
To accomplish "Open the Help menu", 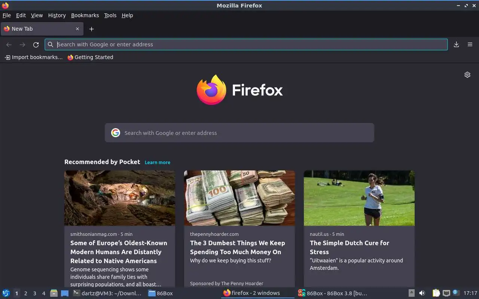I will (127, 15).
